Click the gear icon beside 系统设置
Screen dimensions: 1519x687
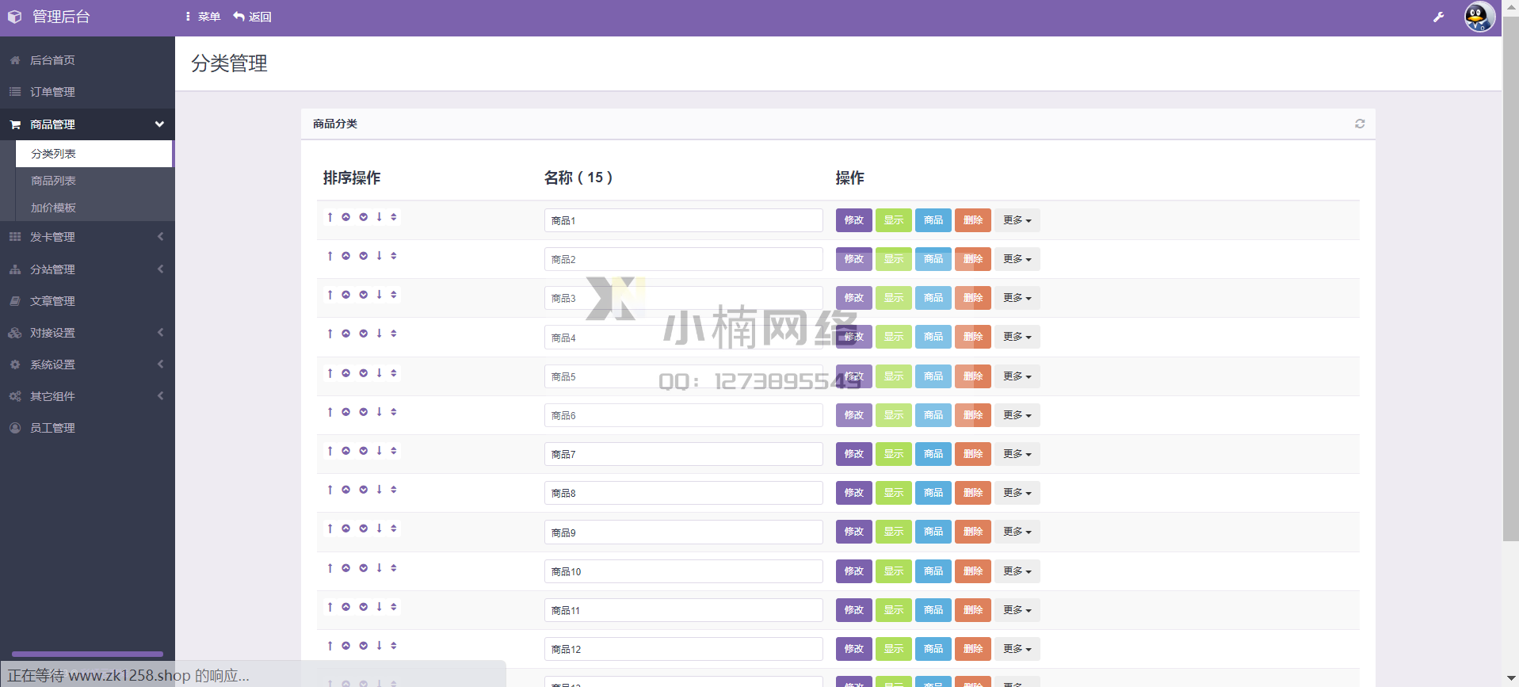[15, 364]
